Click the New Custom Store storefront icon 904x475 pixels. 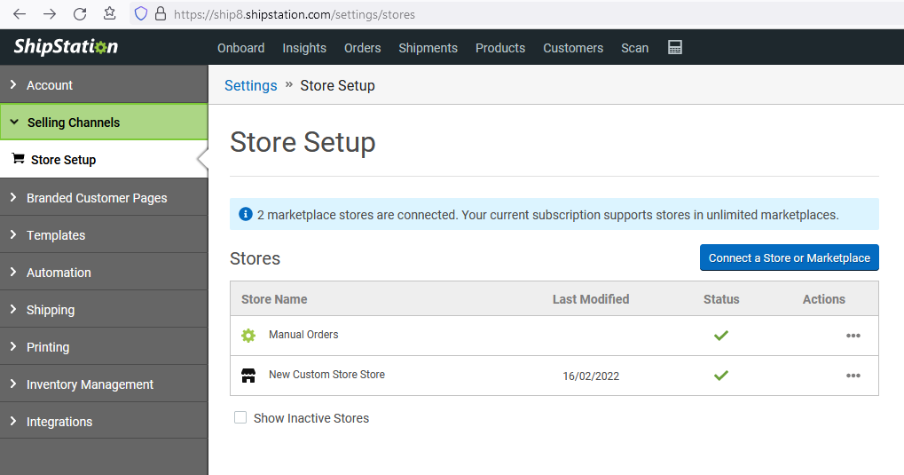point(248,376)
